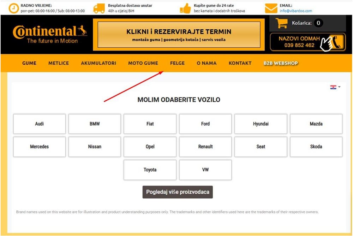Select the Hyundai button
Viewport: 353px width, 236px height.
[x=261, y=124]
